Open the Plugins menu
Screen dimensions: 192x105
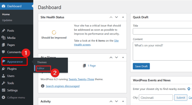point(12,69)
